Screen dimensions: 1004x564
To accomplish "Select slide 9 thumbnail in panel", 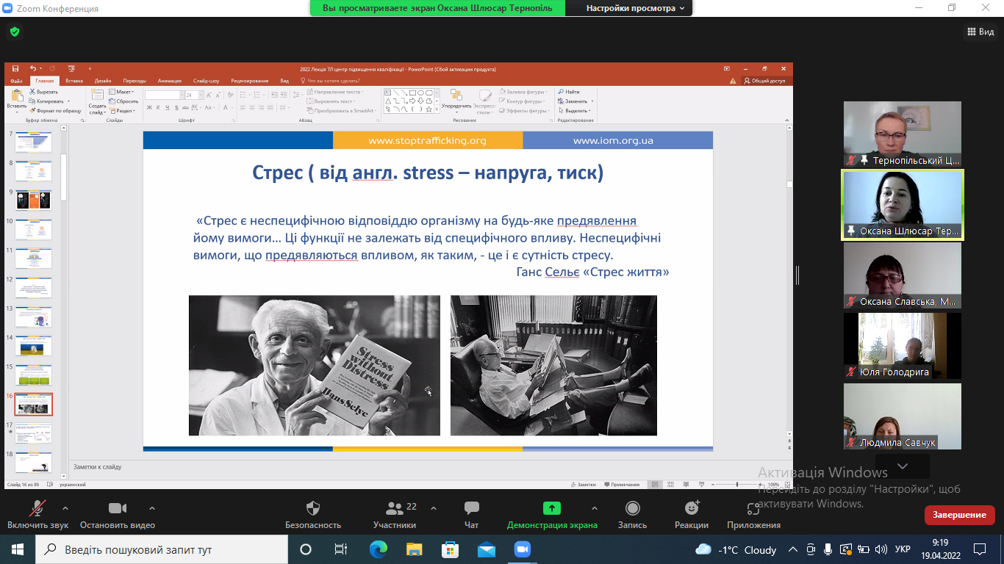I will [34, 200].
